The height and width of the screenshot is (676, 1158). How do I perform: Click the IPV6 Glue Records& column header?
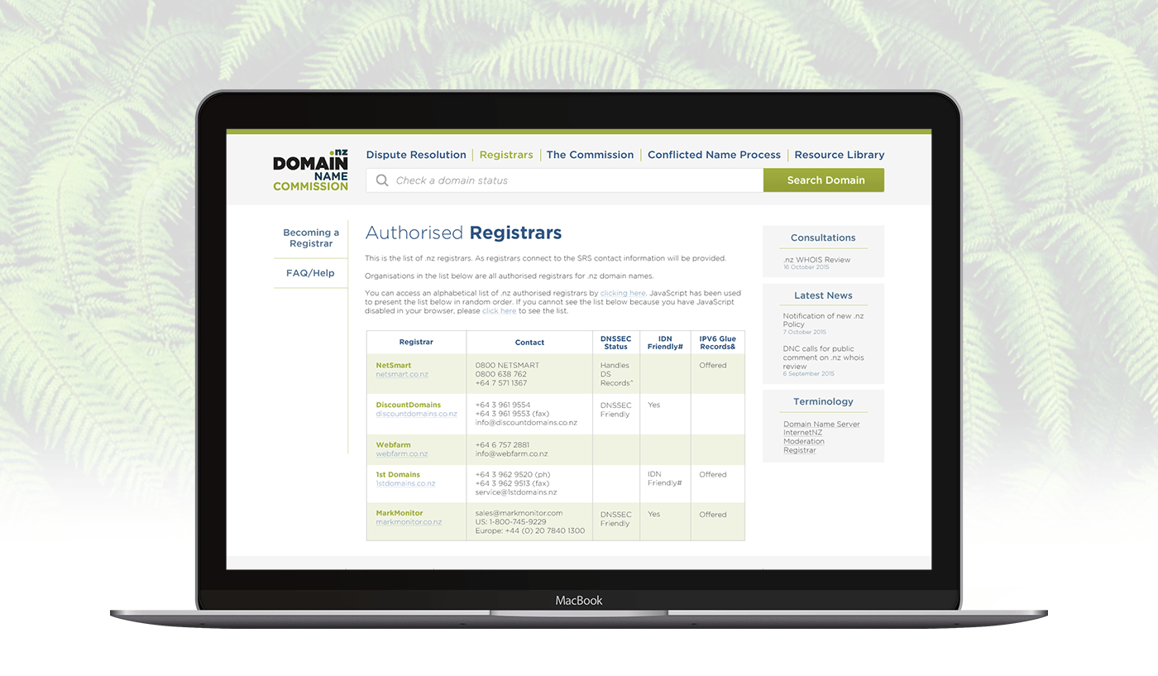(718, 343)
